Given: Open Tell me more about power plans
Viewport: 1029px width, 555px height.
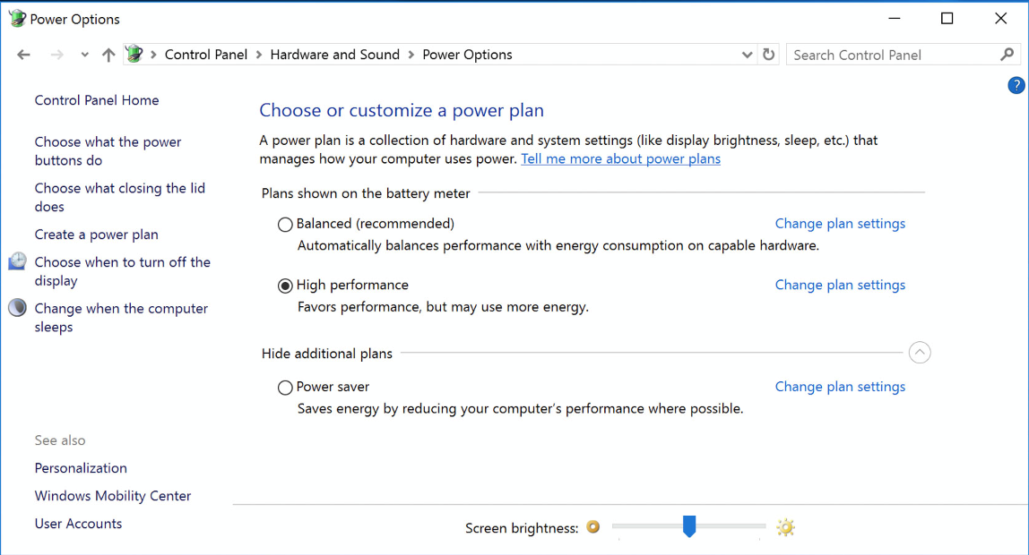Looking at the screenshot, I should [x=620, y=158].
